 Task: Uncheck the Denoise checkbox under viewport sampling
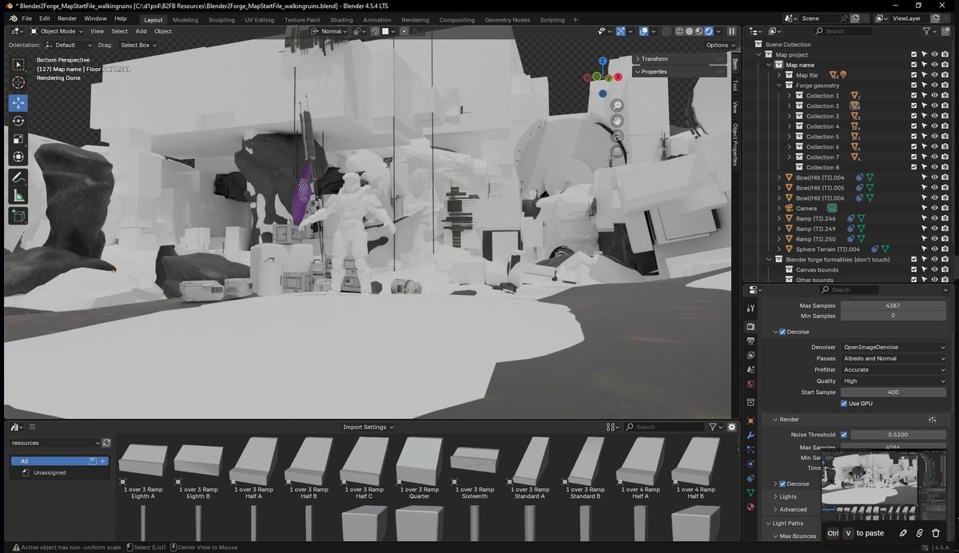pyautogui.click(x=782, y=332)
